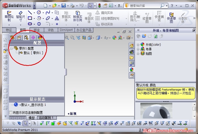Expand the 布景 tree node
Image resolution: width=198 pixels, height=134 pixels.
pos(138,49)
